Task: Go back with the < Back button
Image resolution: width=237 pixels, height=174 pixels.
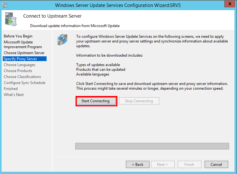Action: (x=138, y=164)
